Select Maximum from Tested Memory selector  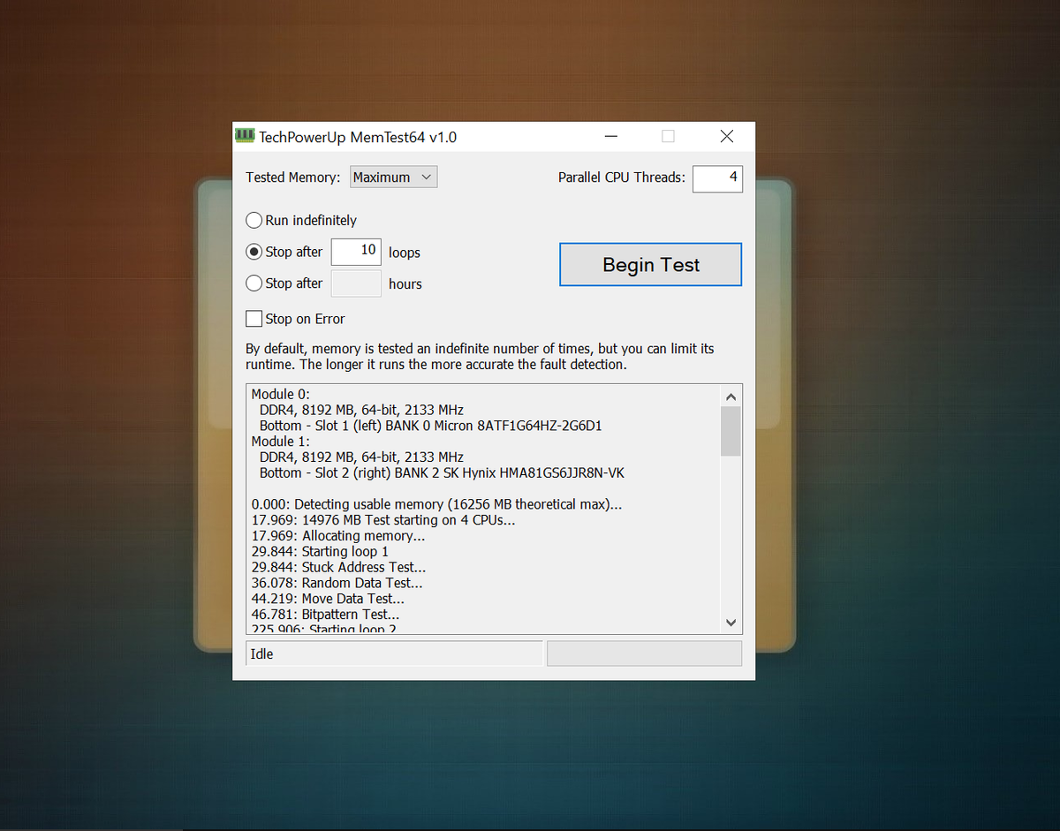pyautogui.click(x=384, y=177)
